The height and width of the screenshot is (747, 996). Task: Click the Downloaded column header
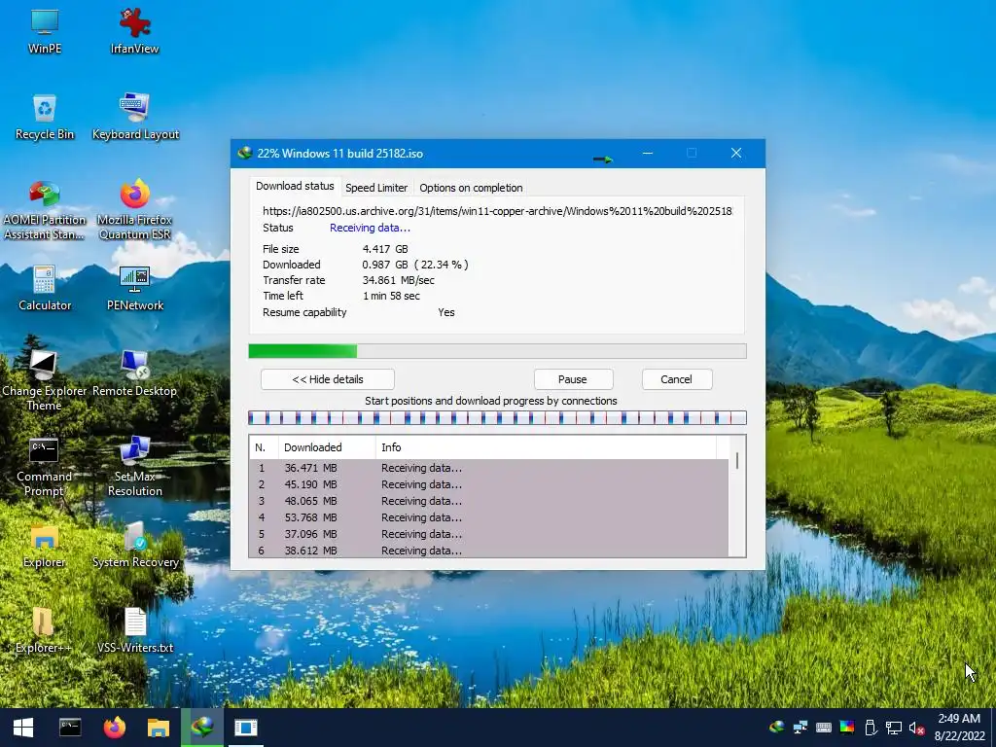[327, 447]
